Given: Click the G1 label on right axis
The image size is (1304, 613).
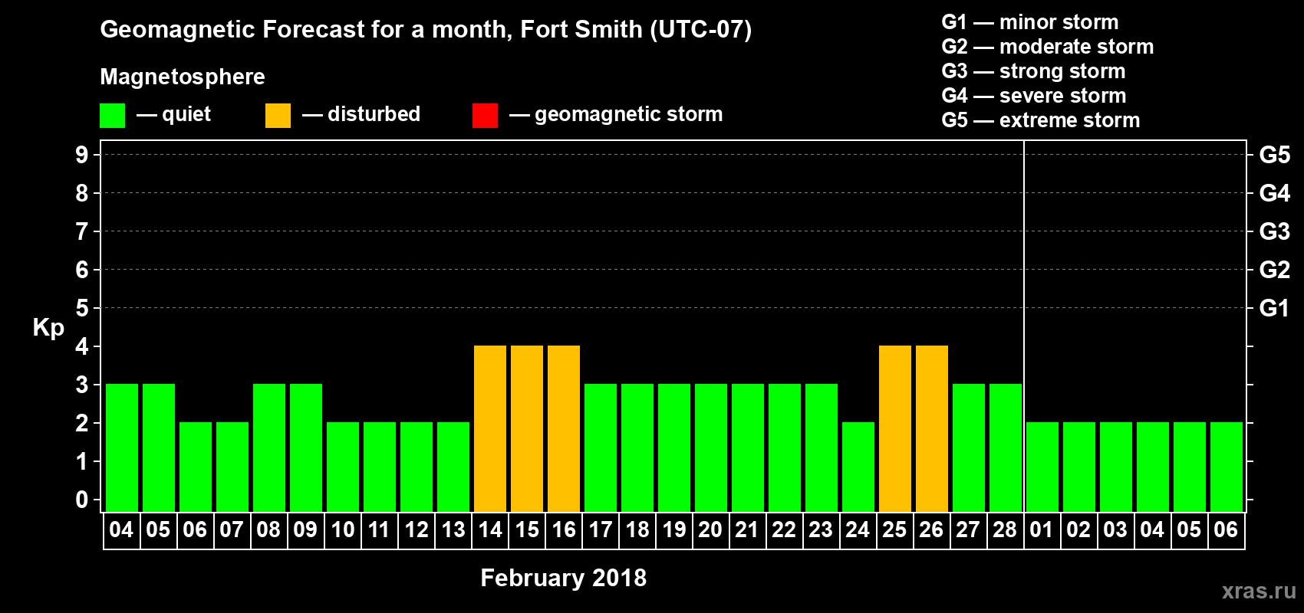Looking at the screenshot, I should (x=1274, y=308).
